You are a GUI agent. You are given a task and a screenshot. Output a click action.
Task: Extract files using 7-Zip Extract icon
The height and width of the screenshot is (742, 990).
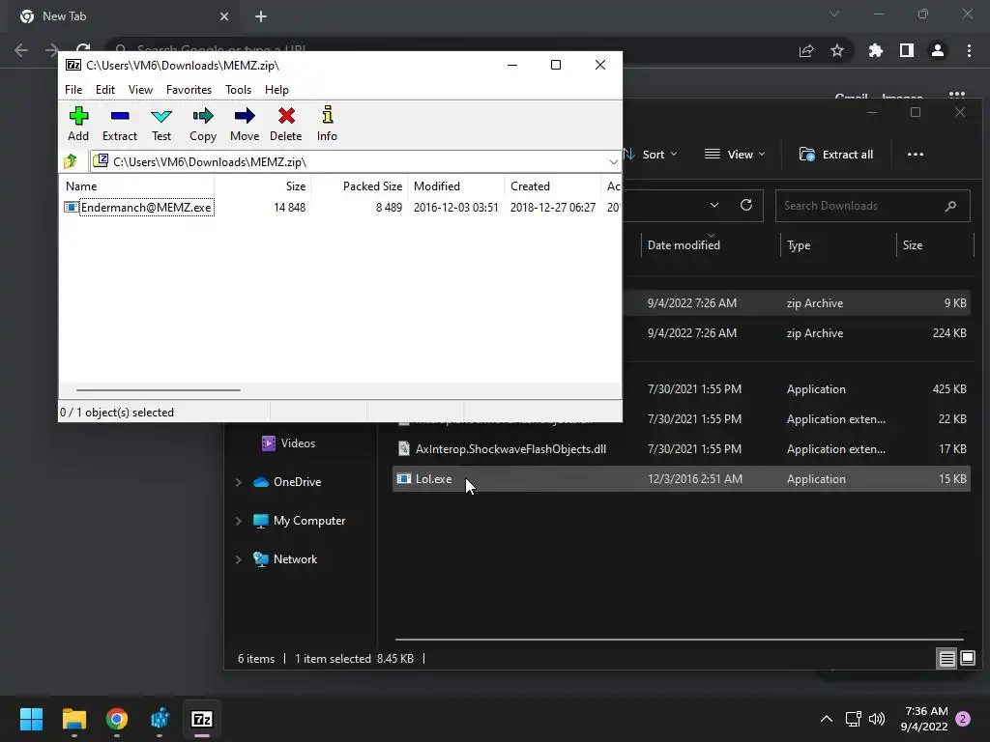coord(119,124)
